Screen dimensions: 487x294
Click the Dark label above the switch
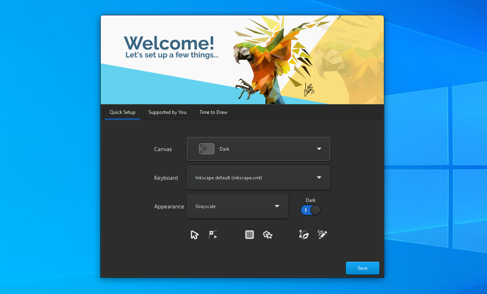pos(311,200)
